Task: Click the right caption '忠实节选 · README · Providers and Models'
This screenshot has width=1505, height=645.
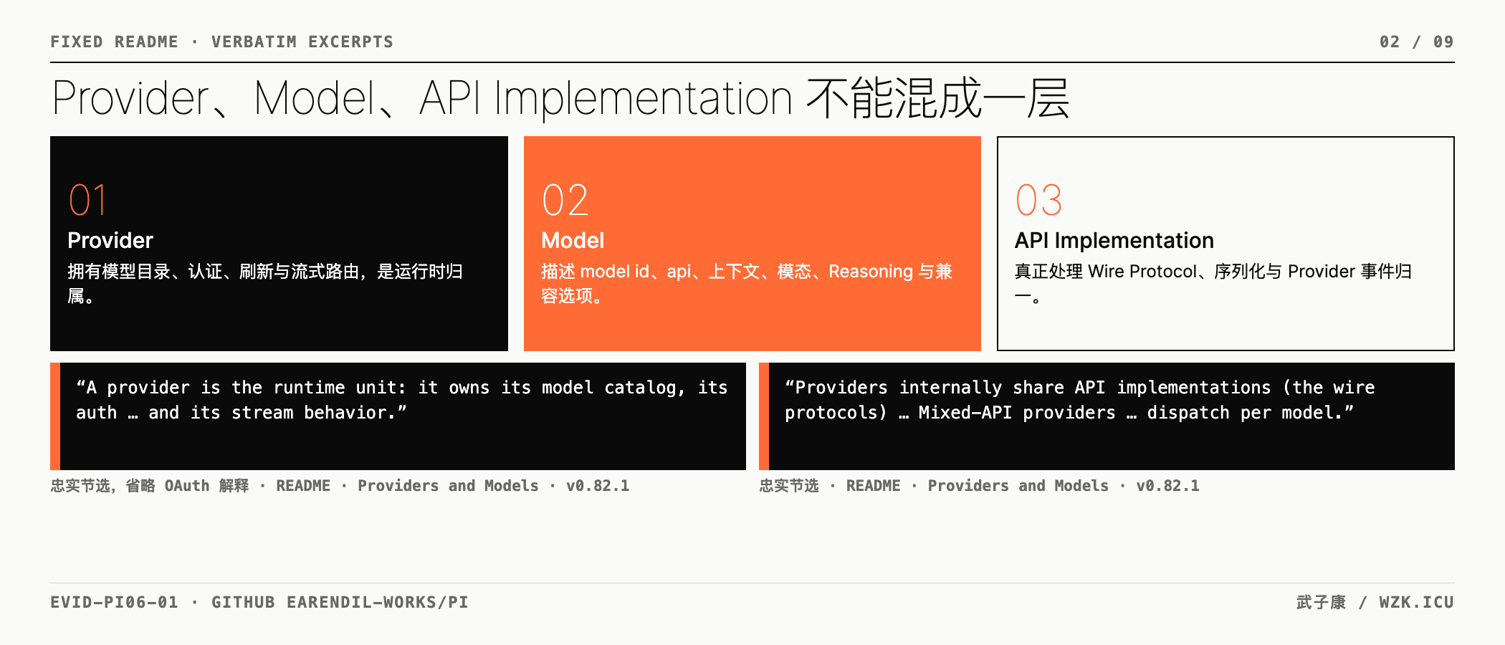Action: pos(979,486)
